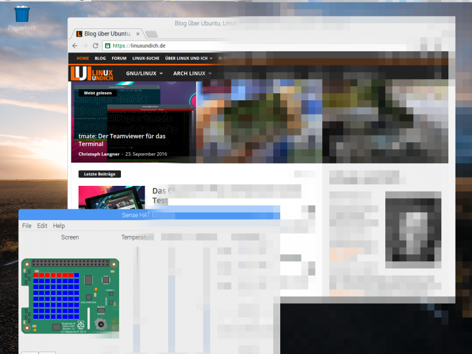The width and height of the screenshot is (472, 354).
Task: Click the Raspberry Pi logo on the emulated board
Action: pyautogui.click(x=81, y=324)
